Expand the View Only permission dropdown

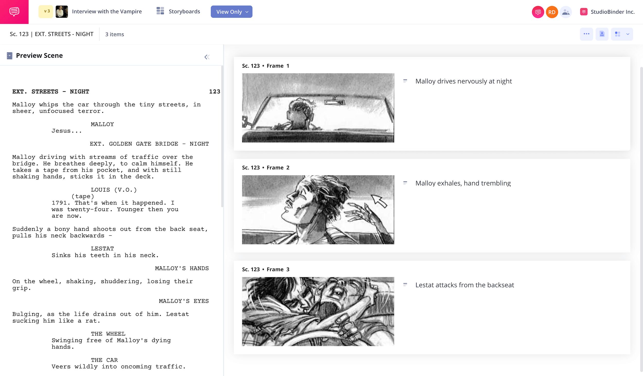pos(231,12)
